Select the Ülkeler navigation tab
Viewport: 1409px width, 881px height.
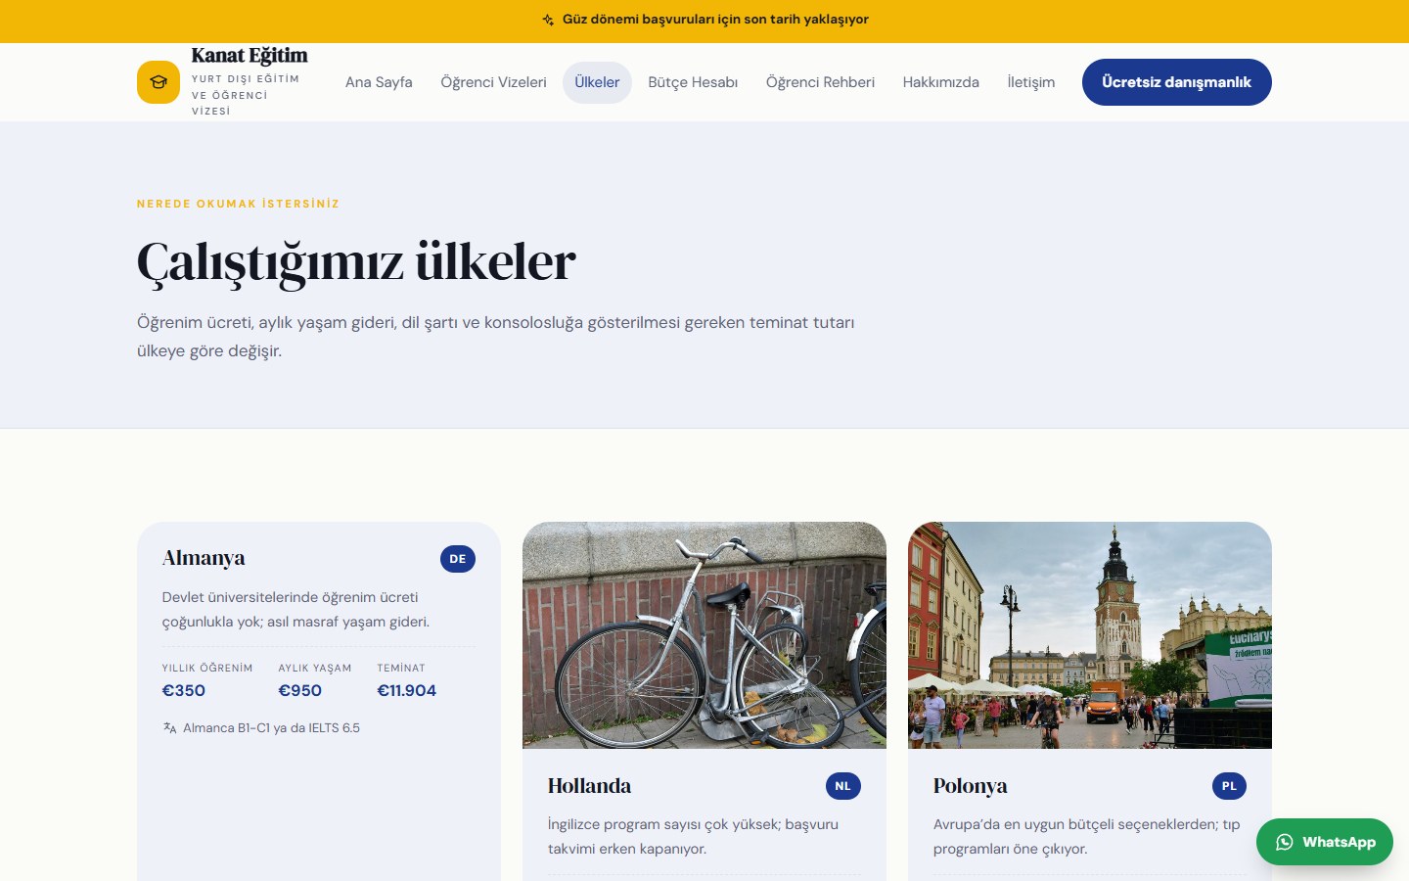pyautogui.click(x=597, y=82)
